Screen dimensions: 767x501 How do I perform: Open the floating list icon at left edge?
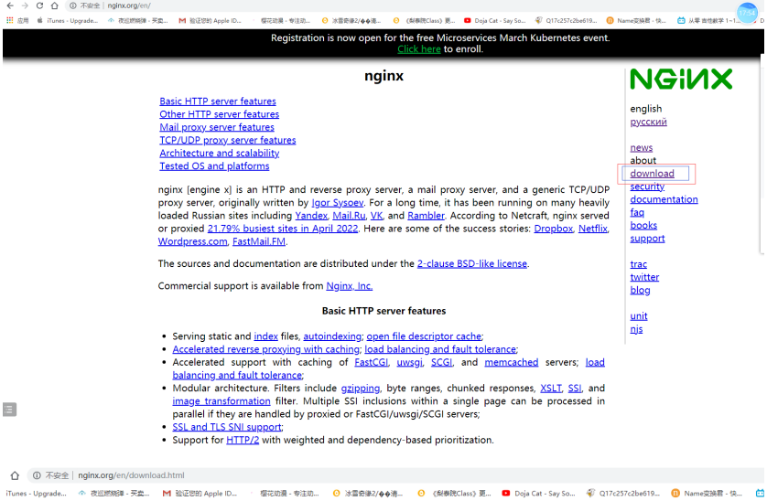pyautogui.click(x=9, y=409)
